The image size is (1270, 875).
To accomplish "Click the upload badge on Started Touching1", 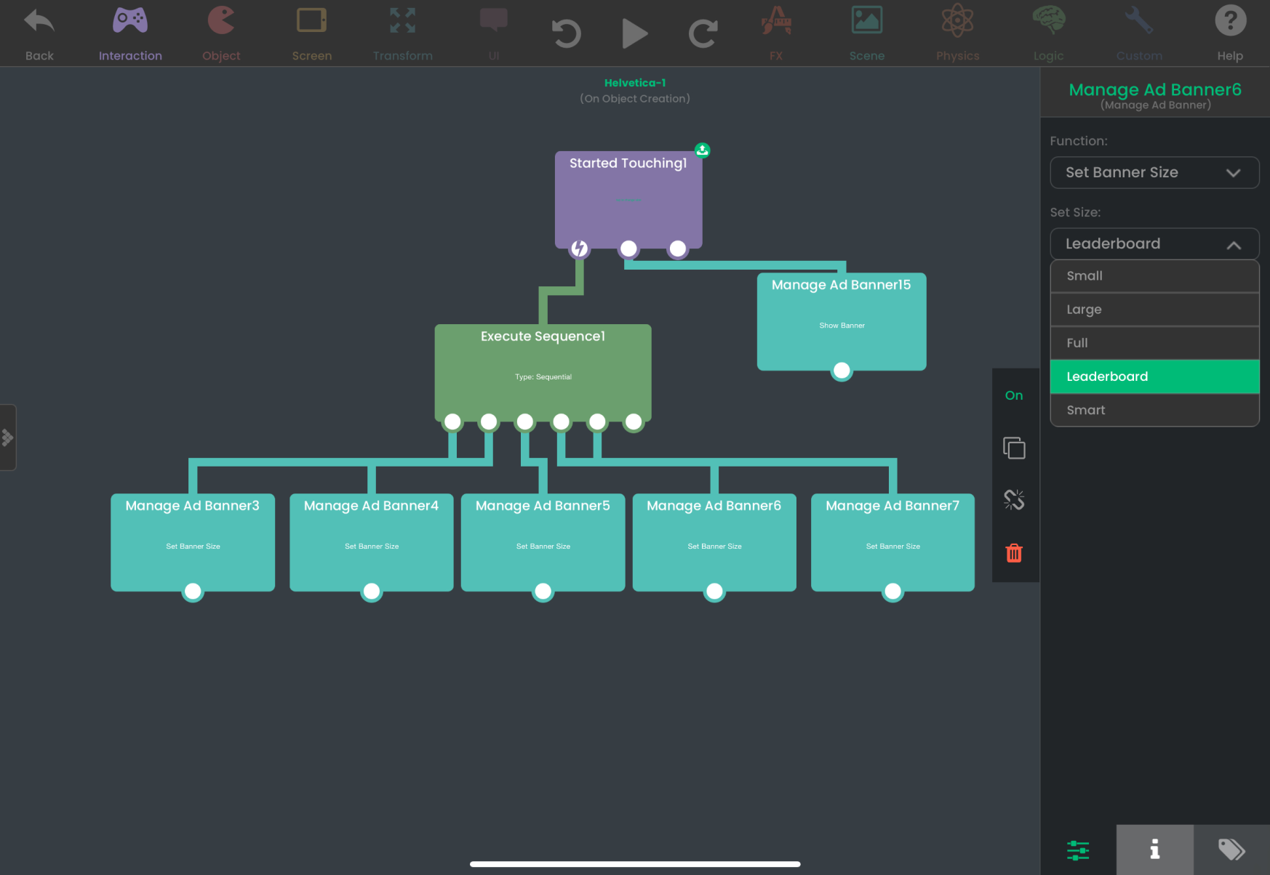I will pos(702,150).
